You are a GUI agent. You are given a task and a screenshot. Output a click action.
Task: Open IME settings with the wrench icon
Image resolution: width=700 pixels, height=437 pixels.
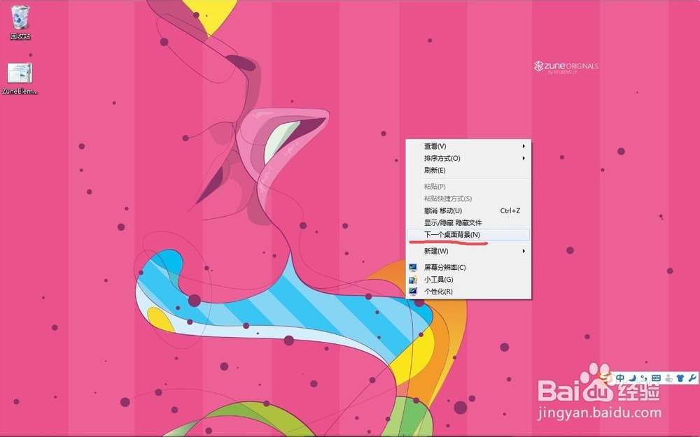pyautogui.click(x=692, y=378)
